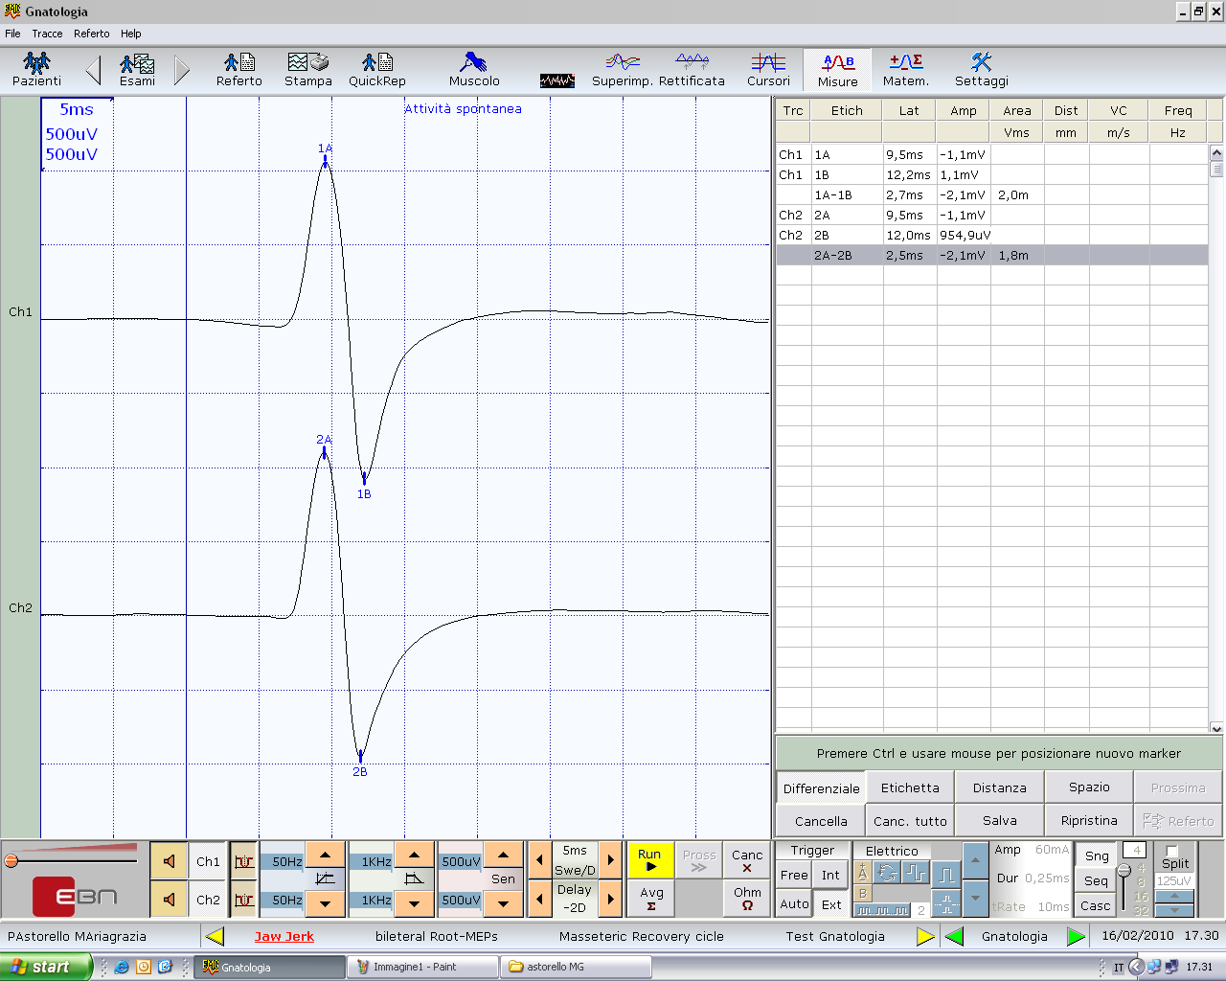Screen dimensions: 1226x981
Task: Adjust the volume slider above EBN logo
Action: coord(12,860)
